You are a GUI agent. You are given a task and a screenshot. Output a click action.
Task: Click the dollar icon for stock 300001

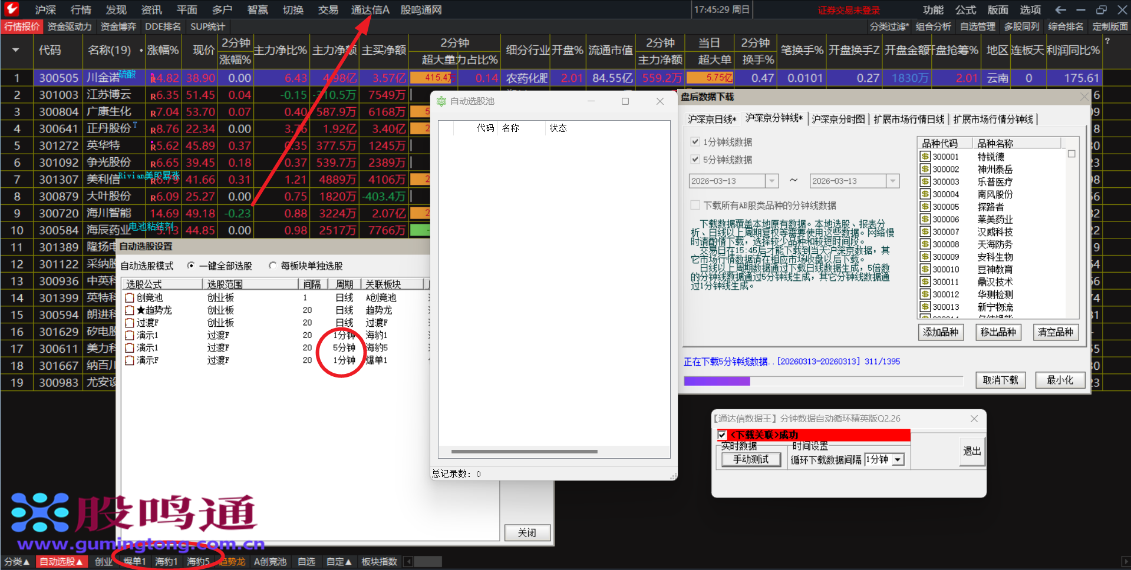pos(925,157)
